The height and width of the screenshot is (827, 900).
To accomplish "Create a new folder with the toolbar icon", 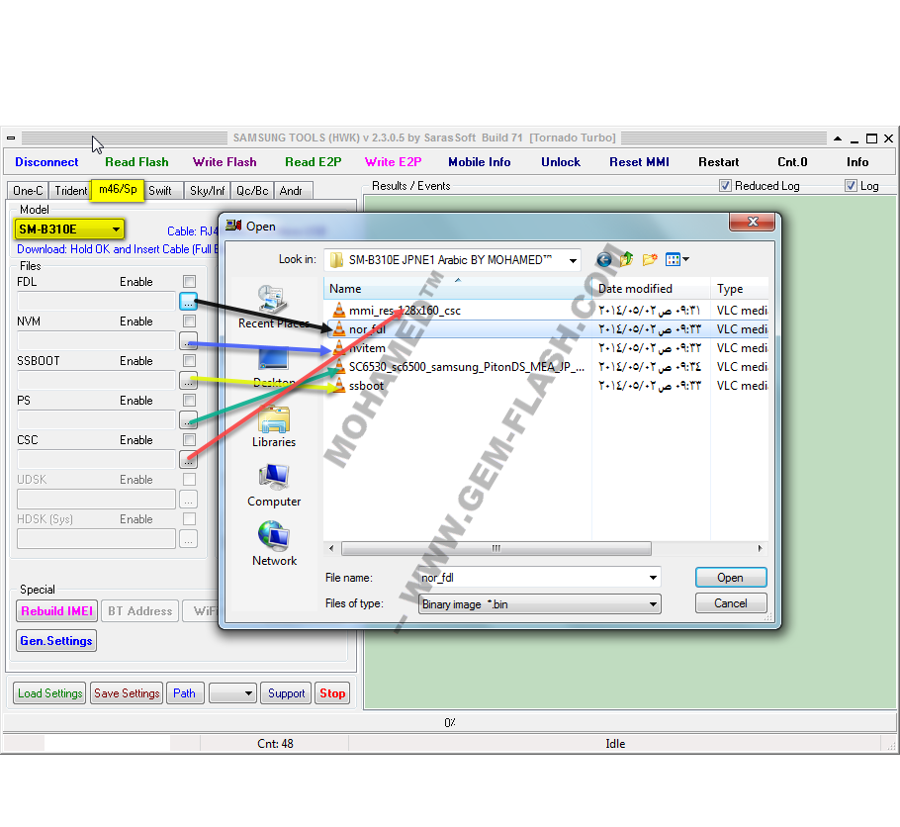I will click(649, 259).
